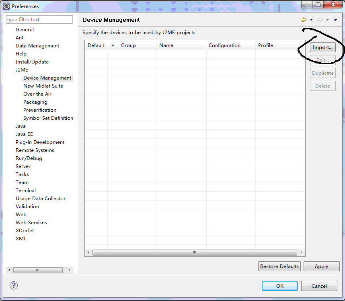Click the Apply button

tap(321, 266)
